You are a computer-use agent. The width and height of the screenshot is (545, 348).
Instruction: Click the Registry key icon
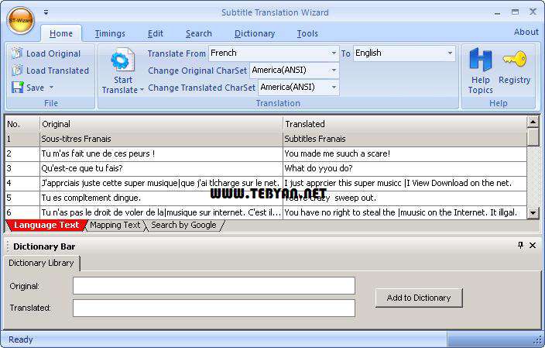pos(514,59)
